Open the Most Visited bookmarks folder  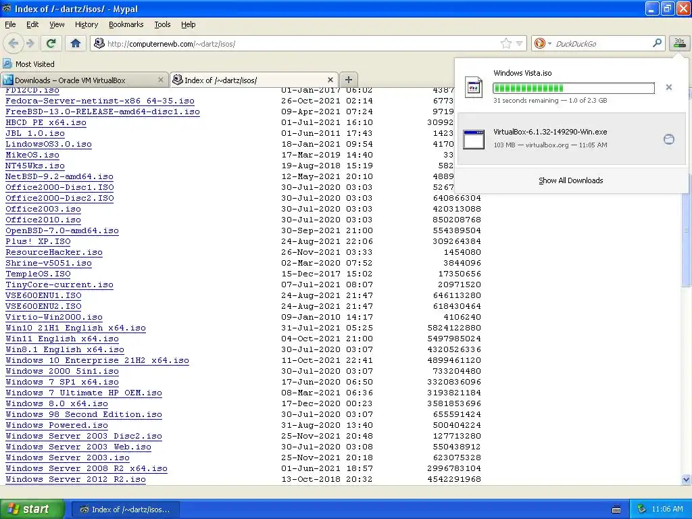coord(28,64)
